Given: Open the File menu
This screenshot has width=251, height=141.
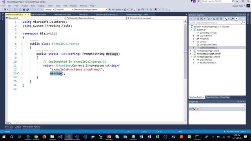Looking at the screenshot, I should pyautogui.click(x=3, y=6).
